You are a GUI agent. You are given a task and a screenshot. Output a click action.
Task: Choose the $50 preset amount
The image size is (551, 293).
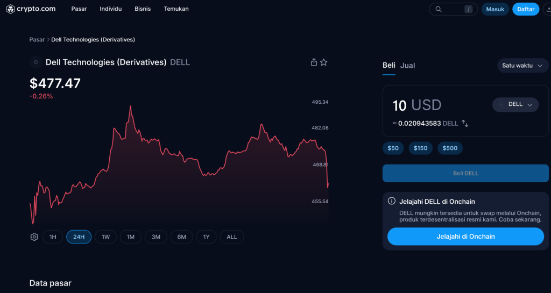point(393,148)
